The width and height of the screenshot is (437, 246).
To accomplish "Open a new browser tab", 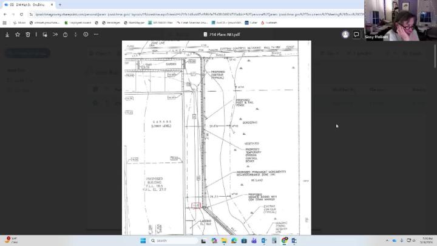I will click(x=59, y=4).
